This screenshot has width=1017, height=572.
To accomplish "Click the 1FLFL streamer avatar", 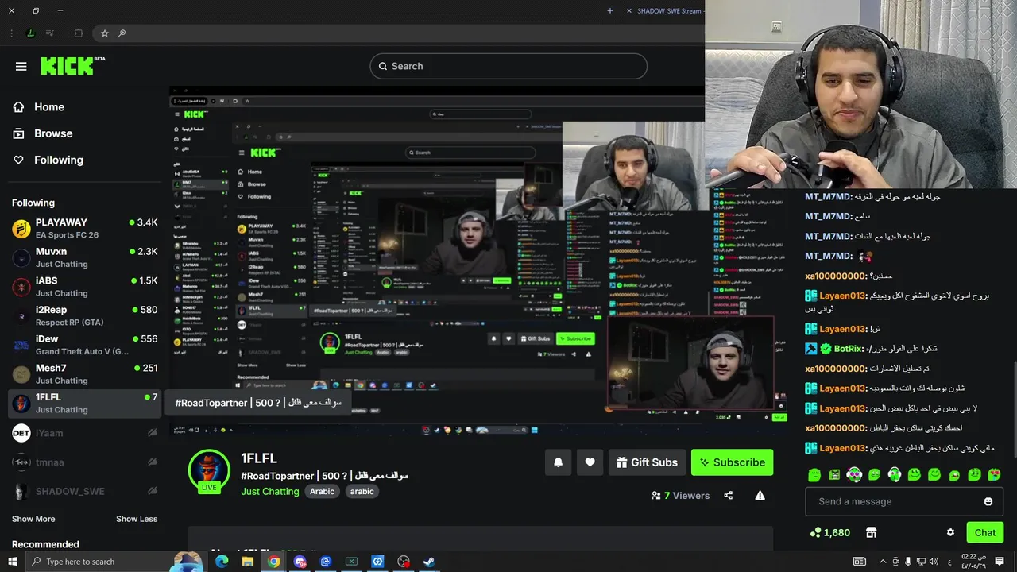I will [x=209, y=470].
